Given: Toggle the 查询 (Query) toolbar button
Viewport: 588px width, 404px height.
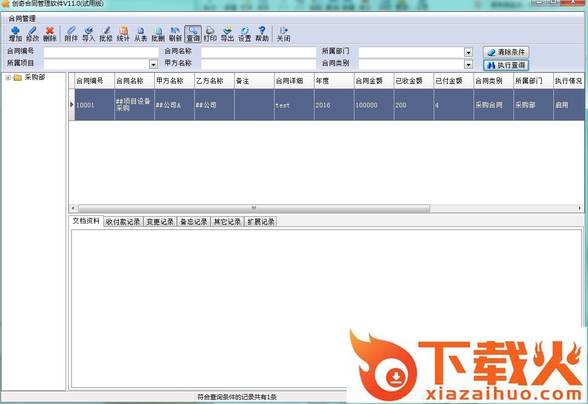Looking at the screenshot, I should (193, 34).
